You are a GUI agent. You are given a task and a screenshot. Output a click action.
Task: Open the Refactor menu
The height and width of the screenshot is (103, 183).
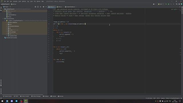(24, 1)
